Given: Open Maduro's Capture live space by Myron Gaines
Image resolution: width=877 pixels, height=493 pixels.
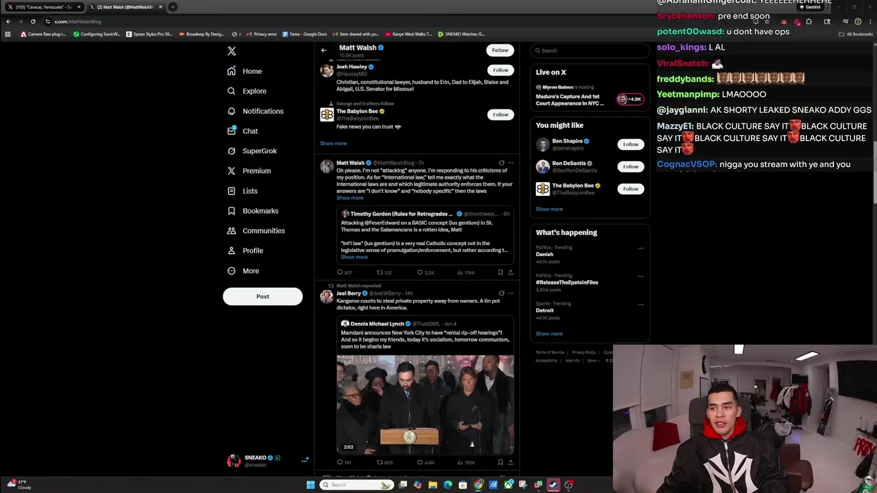Looking at the screenshot, I should click(x=589, y=97).
